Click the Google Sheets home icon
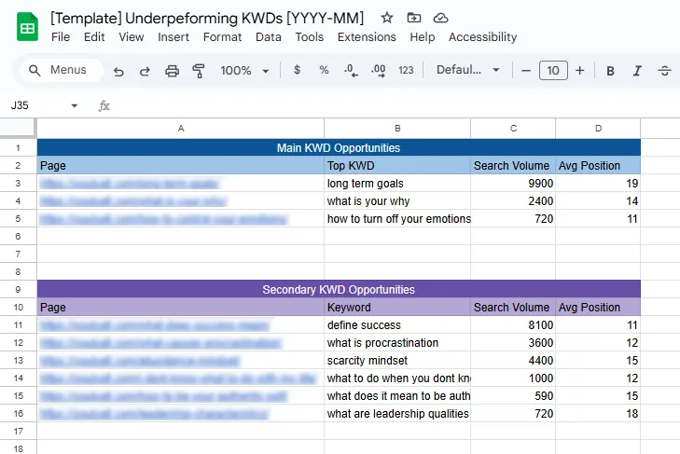This screenshot has width=680, height=454. (x=27, y=27)
